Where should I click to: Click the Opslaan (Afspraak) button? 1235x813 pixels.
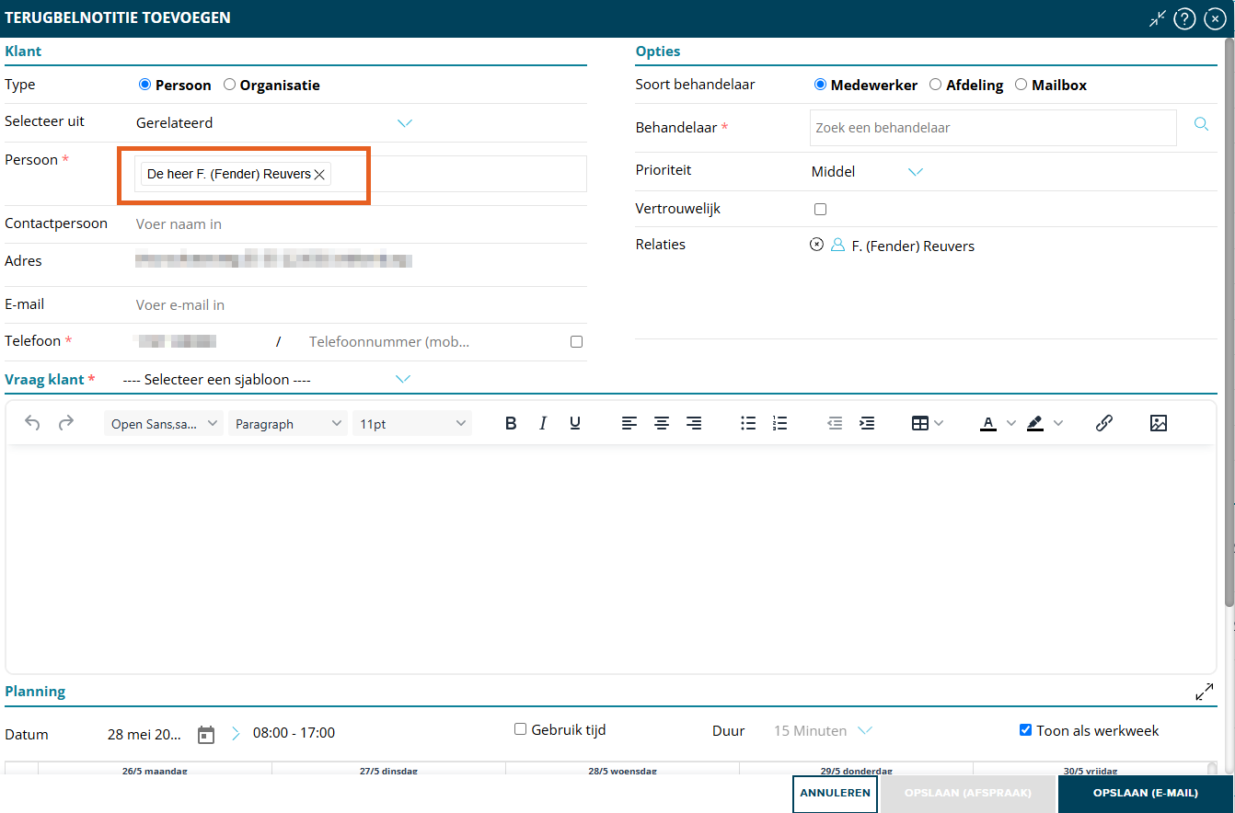(968, 793)
